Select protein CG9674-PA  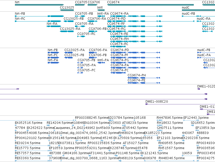click(x=135, y=68)
